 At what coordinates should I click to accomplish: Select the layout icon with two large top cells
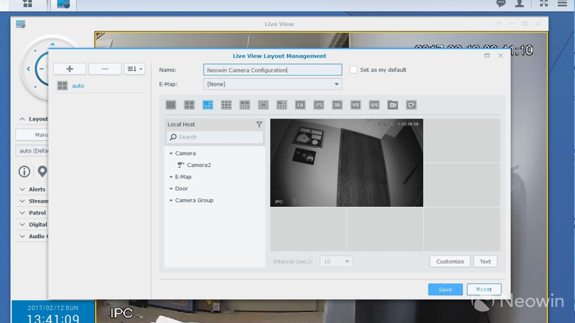244,105
